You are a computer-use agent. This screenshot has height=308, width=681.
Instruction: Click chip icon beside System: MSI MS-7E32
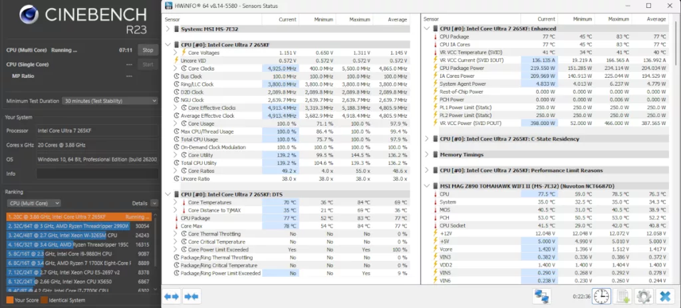pos(176,29)
